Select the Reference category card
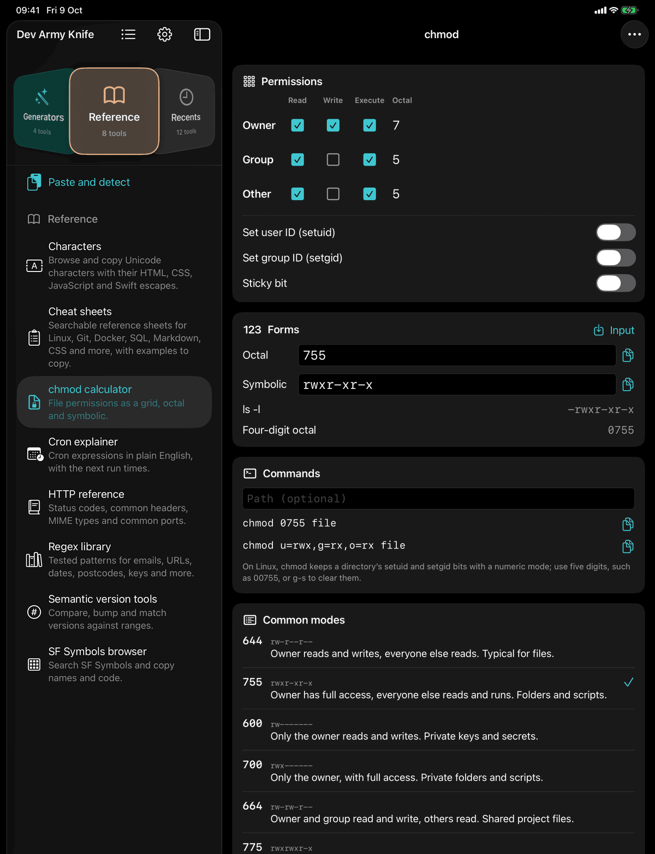The height and width of the screenshot is (854, 655). (x=114, y=111)
